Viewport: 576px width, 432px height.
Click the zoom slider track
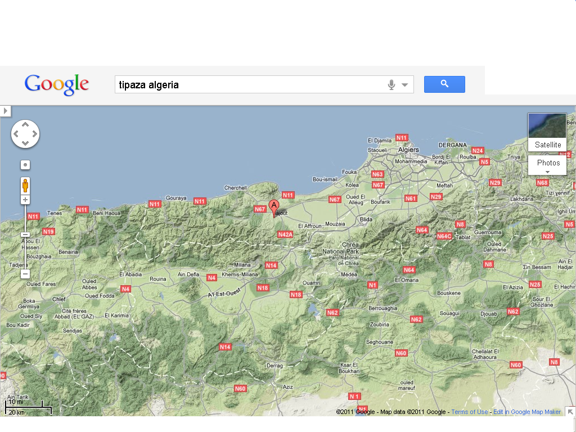25,247
